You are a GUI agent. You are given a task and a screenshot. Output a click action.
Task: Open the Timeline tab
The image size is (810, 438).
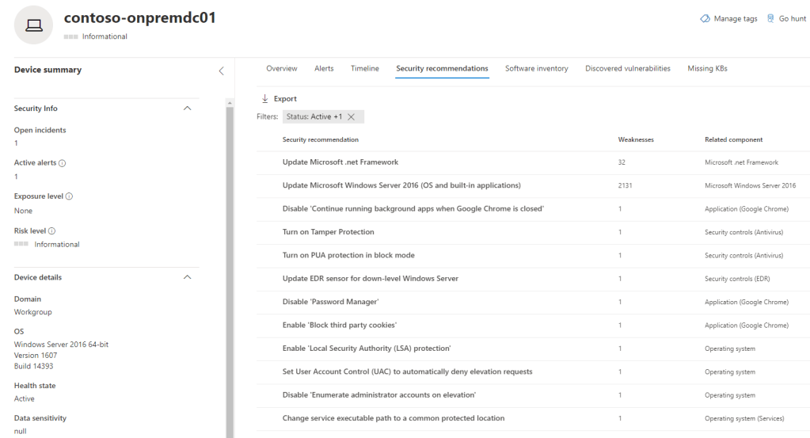click(x=364, y=69)
